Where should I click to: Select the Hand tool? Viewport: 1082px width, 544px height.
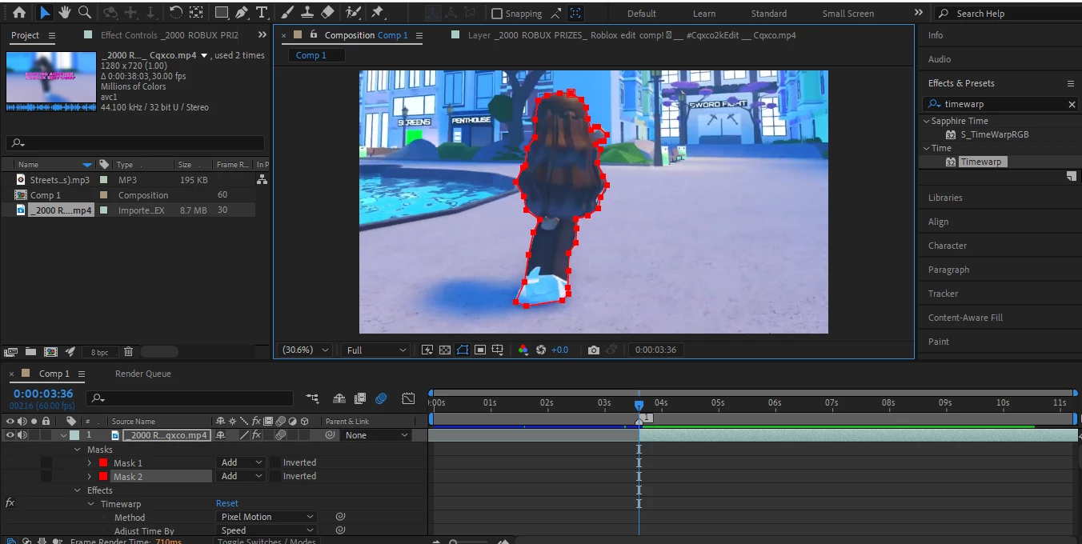click(x=65, y=13)
